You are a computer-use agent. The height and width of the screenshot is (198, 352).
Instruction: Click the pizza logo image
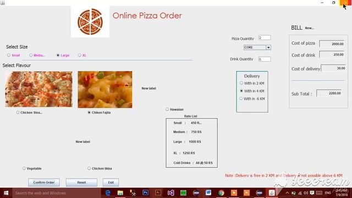[x=90, y=21]
